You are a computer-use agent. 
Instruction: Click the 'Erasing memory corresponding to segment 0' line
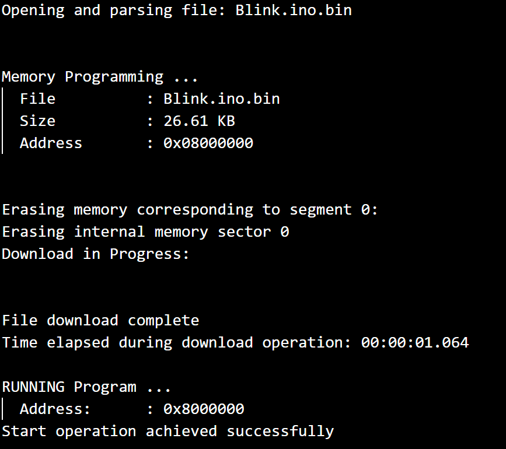(x=190, y=210)
